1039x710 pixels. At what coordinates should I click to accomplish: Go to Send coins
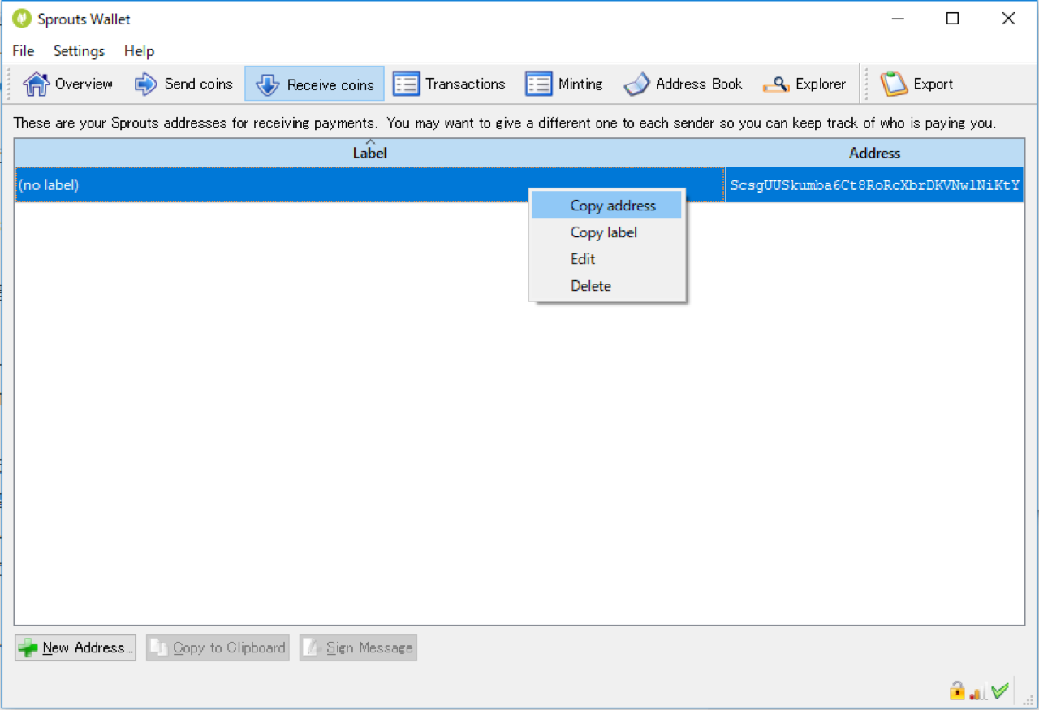tap(183, 84)
